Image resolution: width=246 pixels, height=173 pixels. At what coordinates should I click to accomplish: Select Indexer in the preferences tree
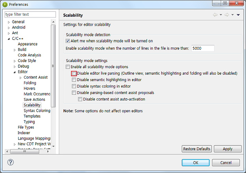[x=24, y=133]
